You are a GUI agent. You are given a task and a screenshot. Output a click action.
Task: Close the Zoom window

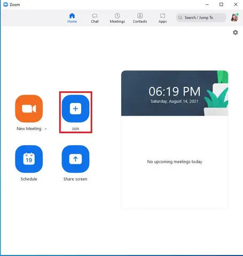236,4
